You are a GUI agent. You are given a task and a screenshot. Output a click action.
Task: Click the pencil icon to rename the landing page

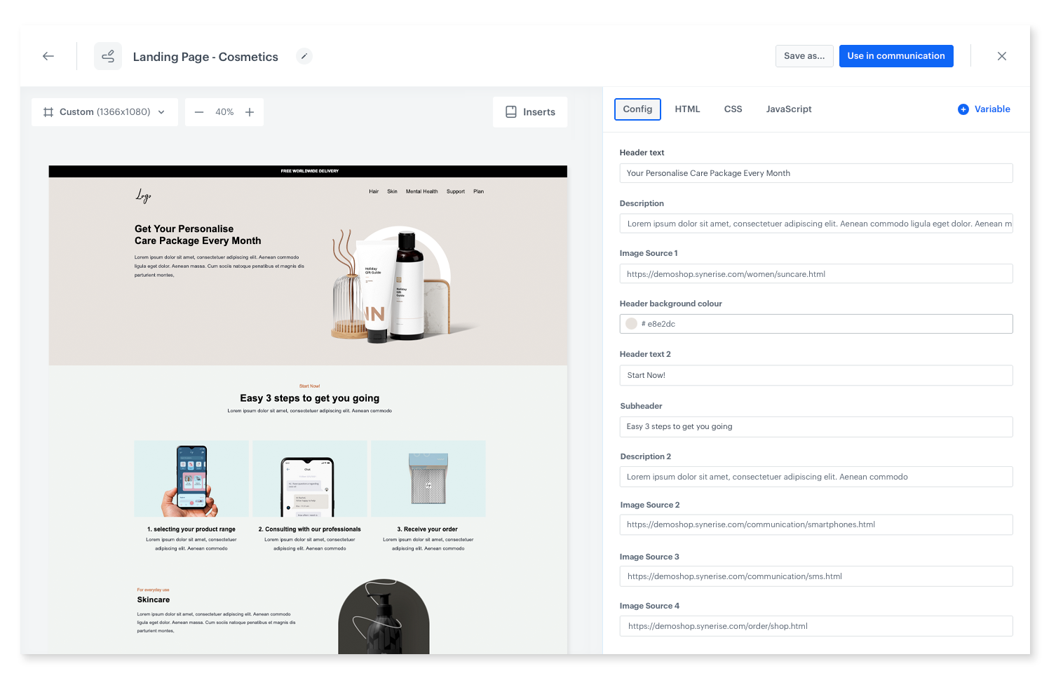(304, 56)
